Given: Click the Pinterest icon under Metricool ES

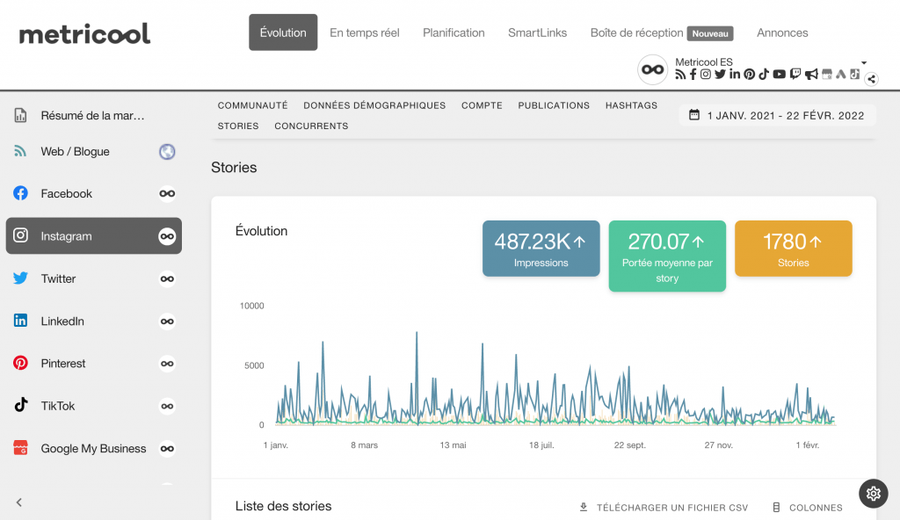Looking at the screenshot, I should coord(749,75).
